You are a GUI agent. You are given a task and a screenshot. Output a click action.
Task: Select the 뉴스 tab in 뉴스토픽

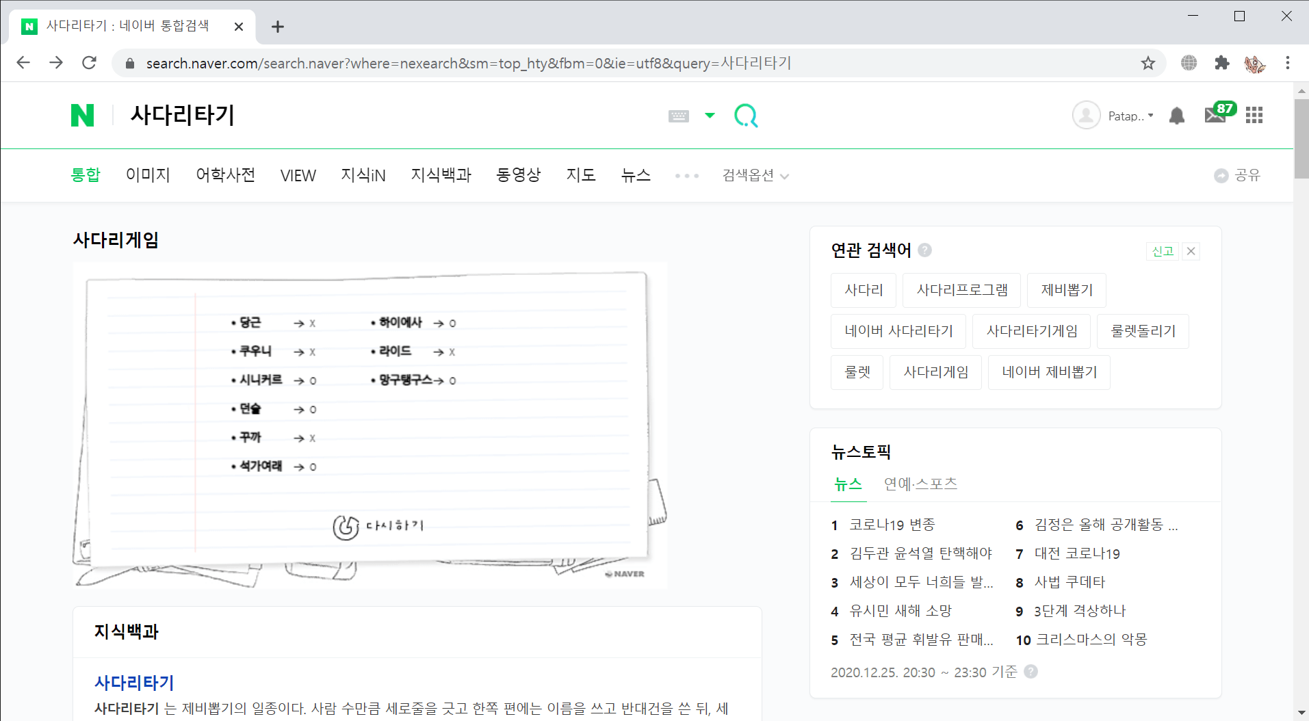pyautogui.click(x=848, y=484)
